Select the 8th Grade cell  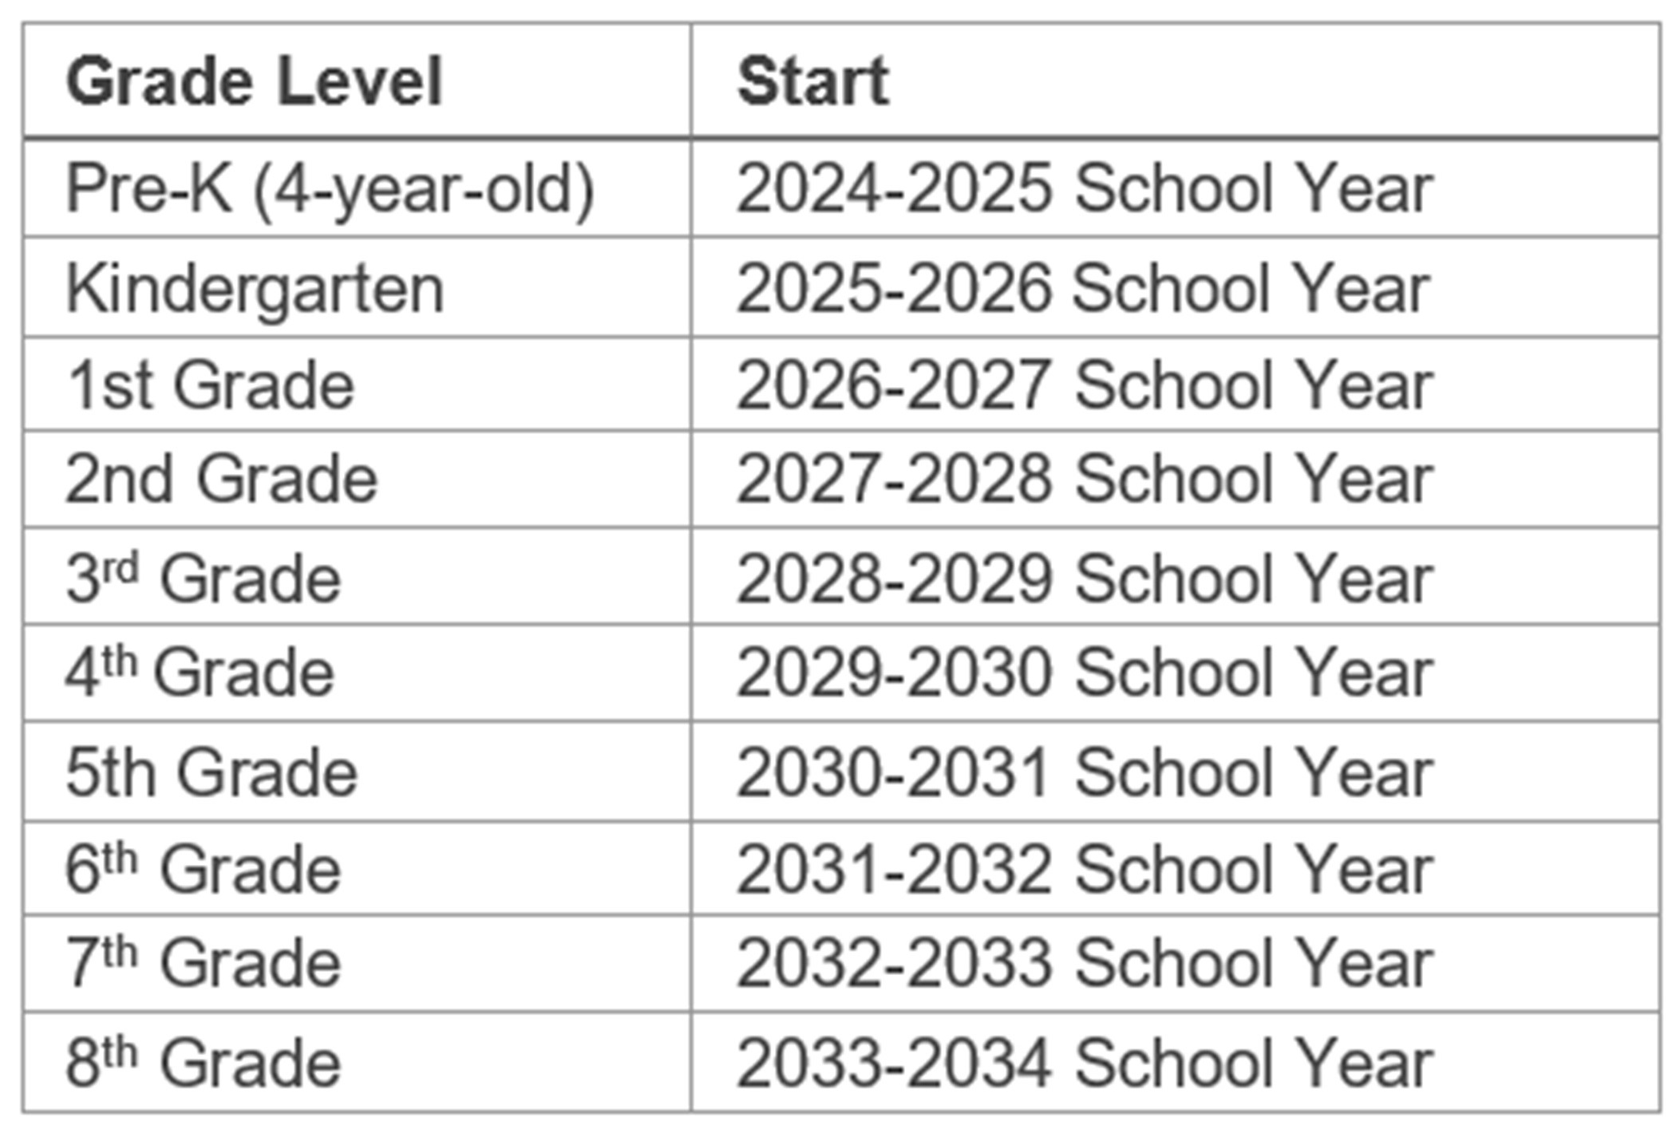coord(357,1062)
